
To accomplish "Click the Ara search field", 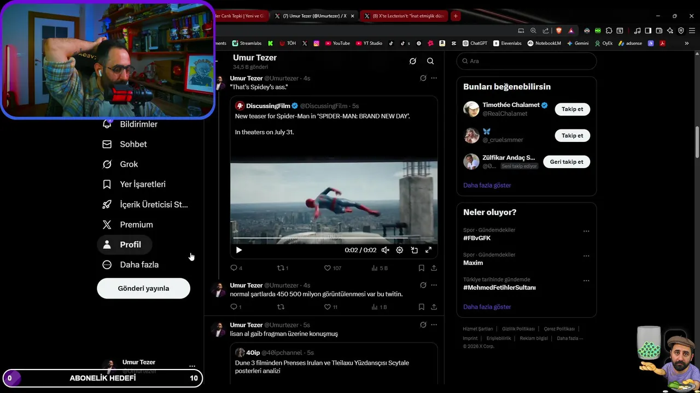I will (526, 61).
